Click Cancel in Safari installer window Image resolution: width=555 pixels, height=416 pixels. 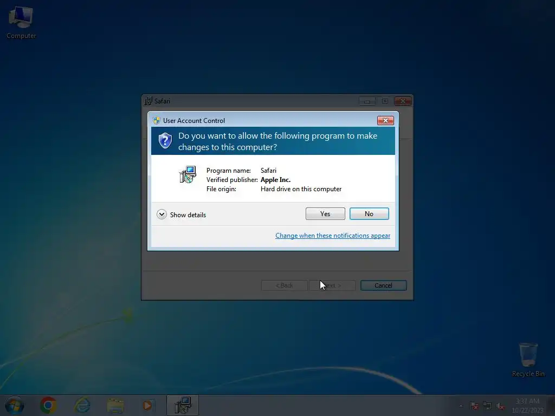(383, 285)
